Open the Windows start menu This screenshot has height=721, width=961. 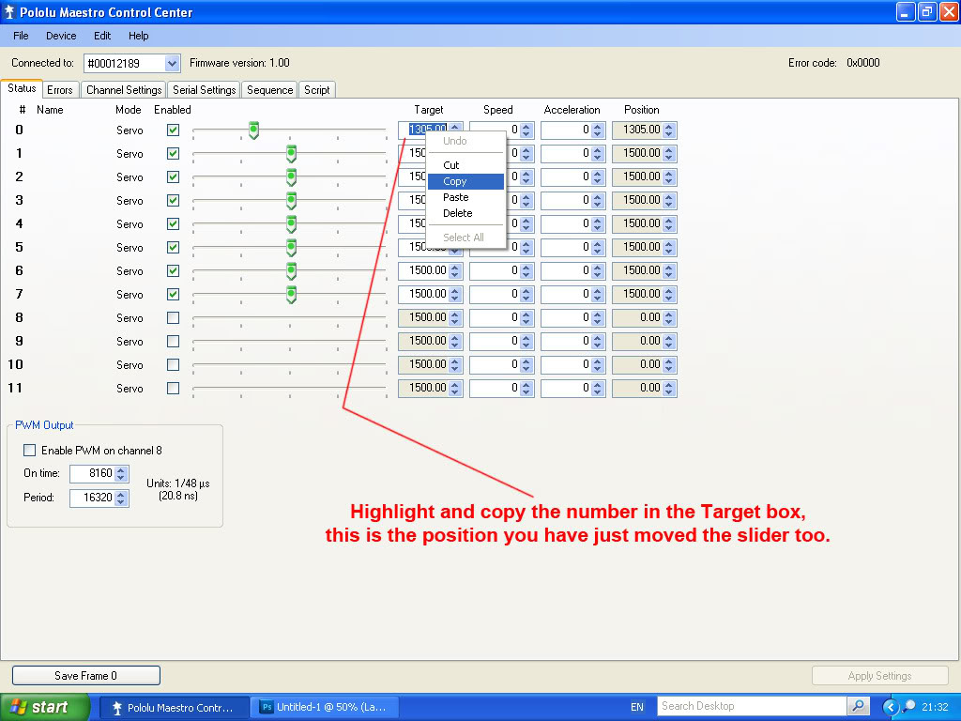(45, 707)
